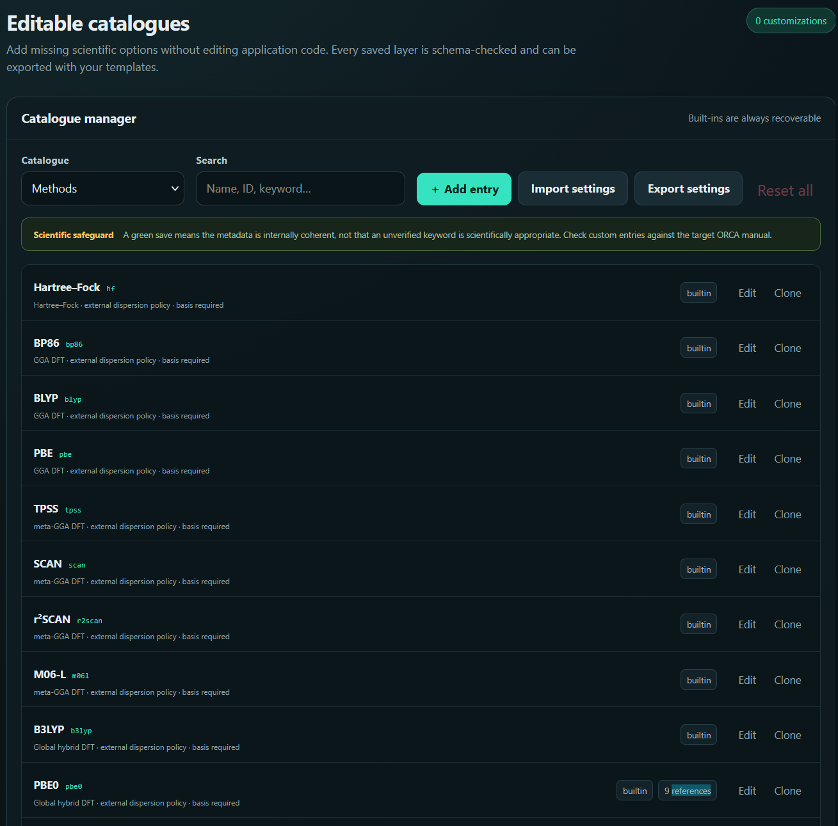Edit the Hartree–Fock entry
This screenshot has width=838, height=826.
(747, 293)
